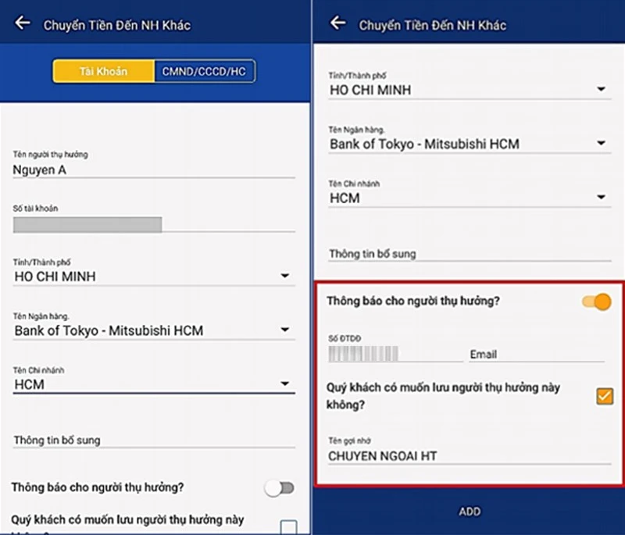Tap the ADD button
625x535 pixels.
470,511
